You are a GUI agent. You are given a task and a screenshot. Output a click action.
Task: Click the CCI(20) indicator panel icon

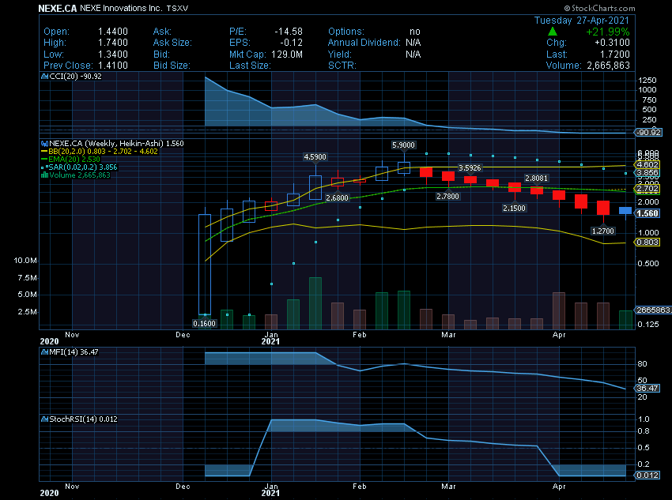point(44,77)
